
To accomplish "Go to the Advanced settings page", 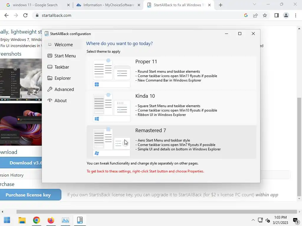I will (63, 89).
